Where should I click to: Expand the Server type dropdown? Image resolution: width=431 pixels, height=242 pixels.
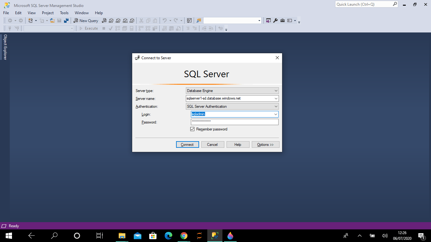point(276,91)
